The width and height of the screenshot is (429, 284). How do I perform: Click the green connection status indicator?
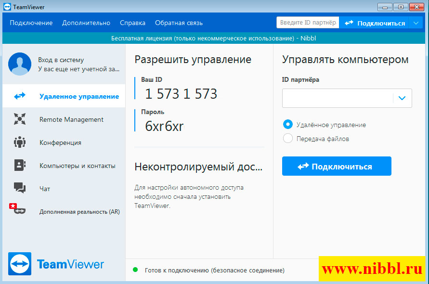point(135,270)
